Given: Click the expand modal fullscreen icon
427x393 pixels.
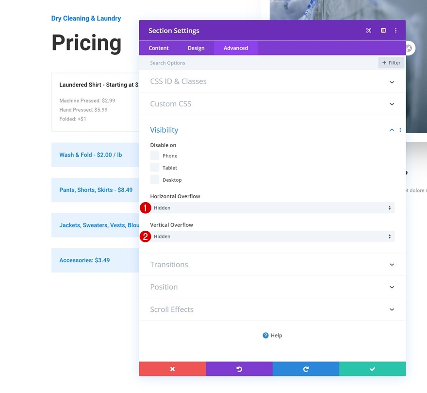Looking at the screenshot, I should [369, 31].
